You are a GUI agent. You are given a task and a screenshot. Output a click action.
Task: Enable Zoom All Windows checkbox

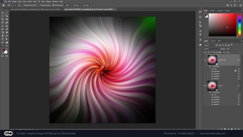pyautogui.click(x=39, y=5)
